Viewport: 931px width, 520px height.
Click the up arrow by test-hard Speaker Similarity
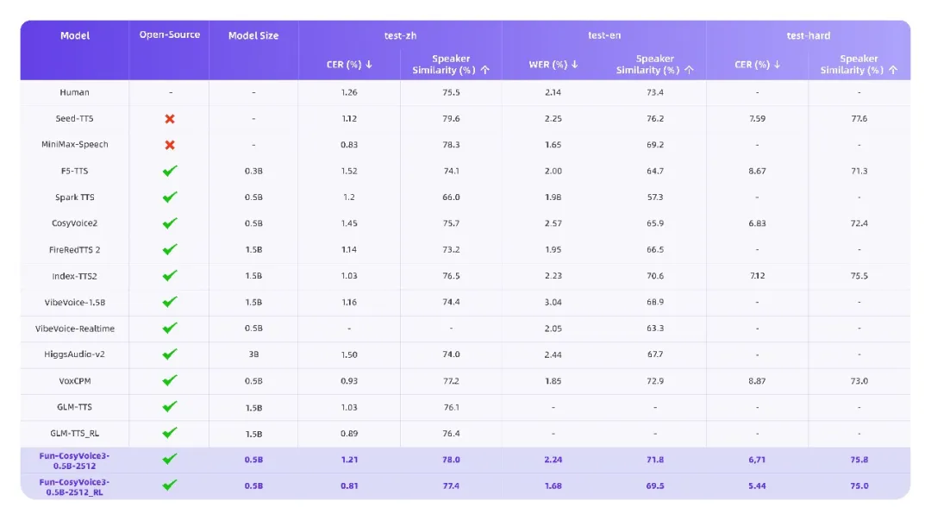pyautogui.click(x=893, y=70)
